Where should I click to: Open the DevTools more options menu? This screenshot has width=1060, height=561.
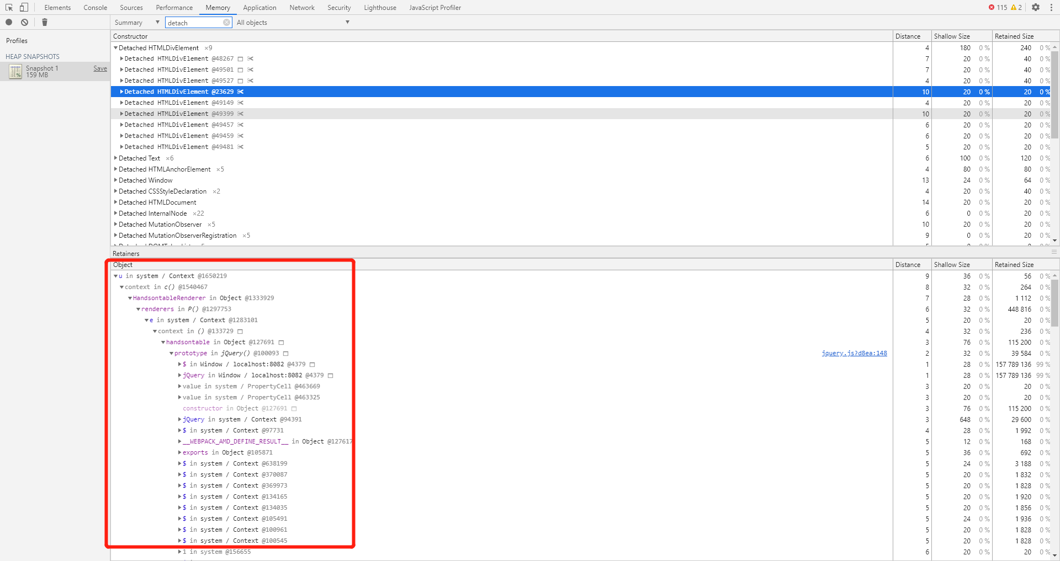(x=1051, y=7)
